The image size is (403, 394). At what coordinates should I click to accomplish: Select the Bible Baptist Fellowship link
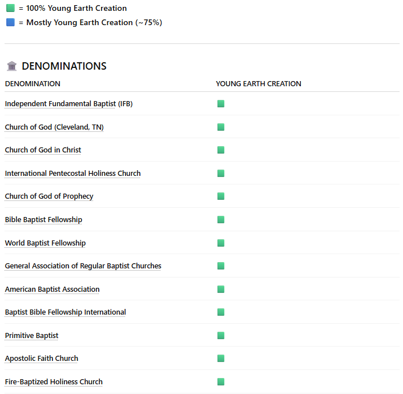coord(43,220)
